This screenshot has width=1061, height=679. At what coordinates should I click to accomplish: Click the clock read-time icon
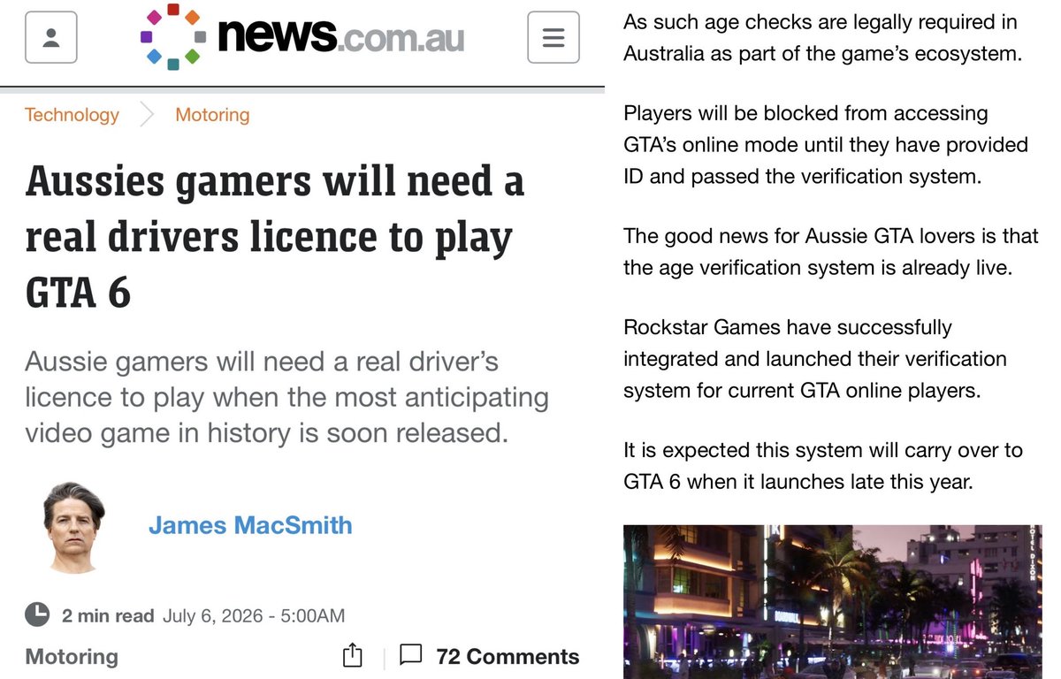tap(37, 614)
